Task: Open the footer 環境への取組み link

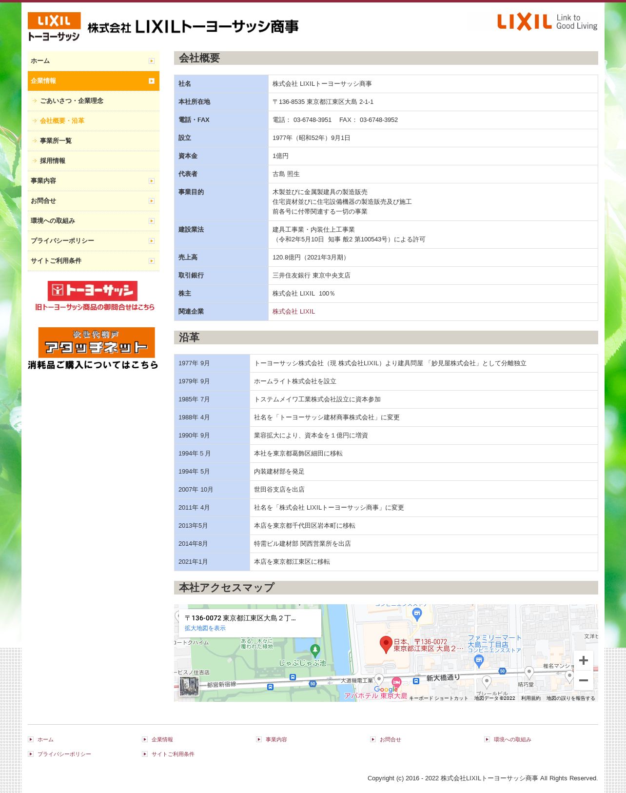Action: pyautogui.click(x=512, y=740)
